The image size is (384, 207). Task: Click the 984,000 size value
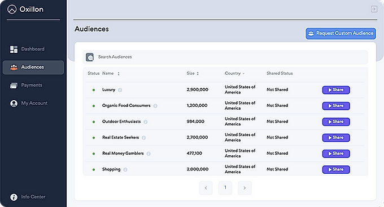[195, 121]
